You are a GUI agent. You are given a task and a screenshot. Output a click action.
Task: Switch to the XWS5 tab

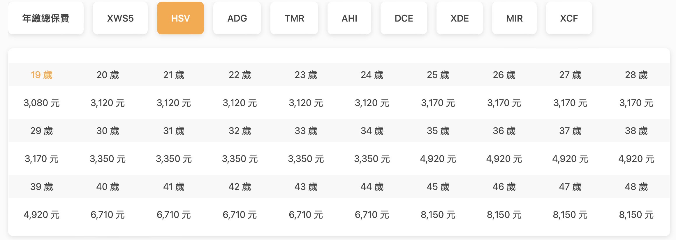point(120,18)
